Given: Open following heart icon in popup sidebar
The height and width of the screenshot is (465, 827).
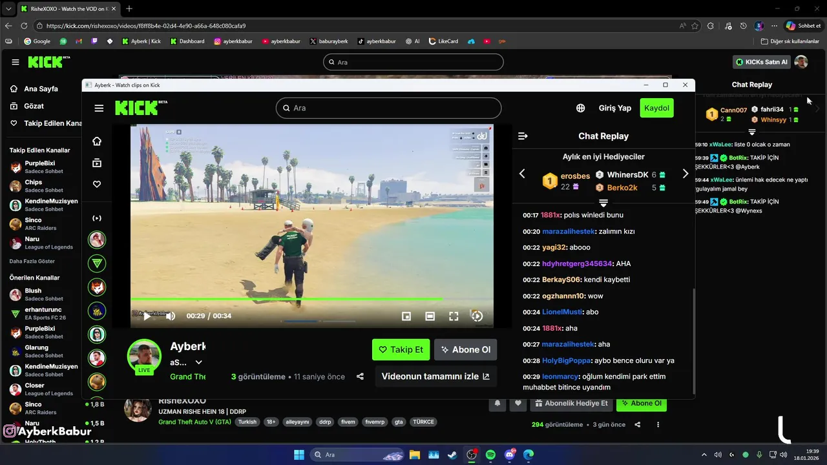Looking at the screenshot, I should pos(97,184).
